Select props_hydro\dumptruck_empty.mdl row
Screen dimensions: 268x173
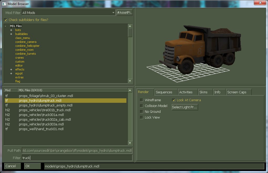[66, 105]
